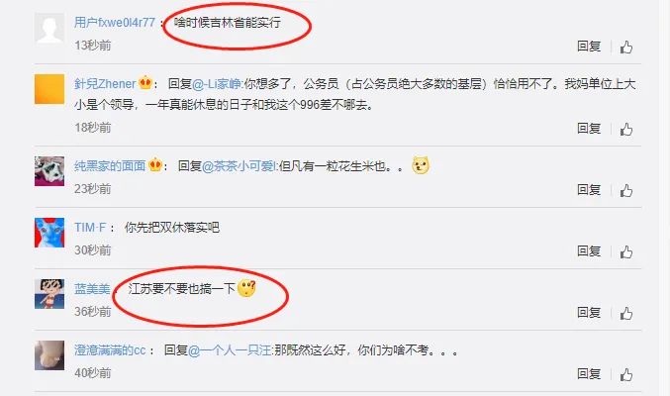Open the mentioned user @-Li家峥 profile

(217, 84)
